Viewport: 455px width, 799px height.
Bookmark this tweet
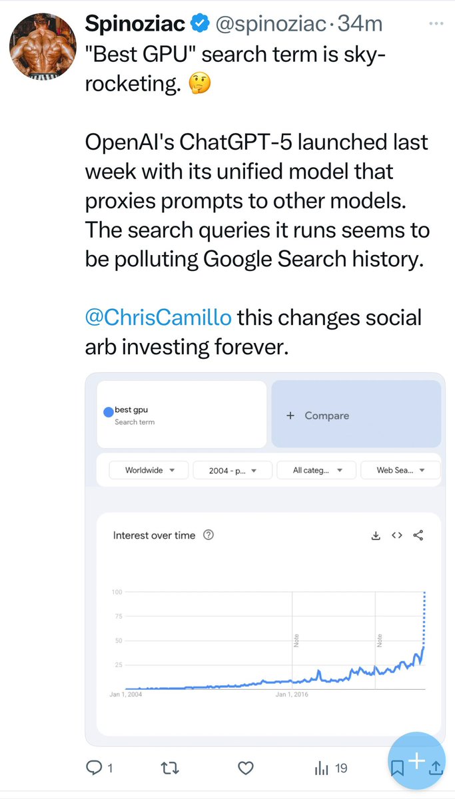coord(397,768)
